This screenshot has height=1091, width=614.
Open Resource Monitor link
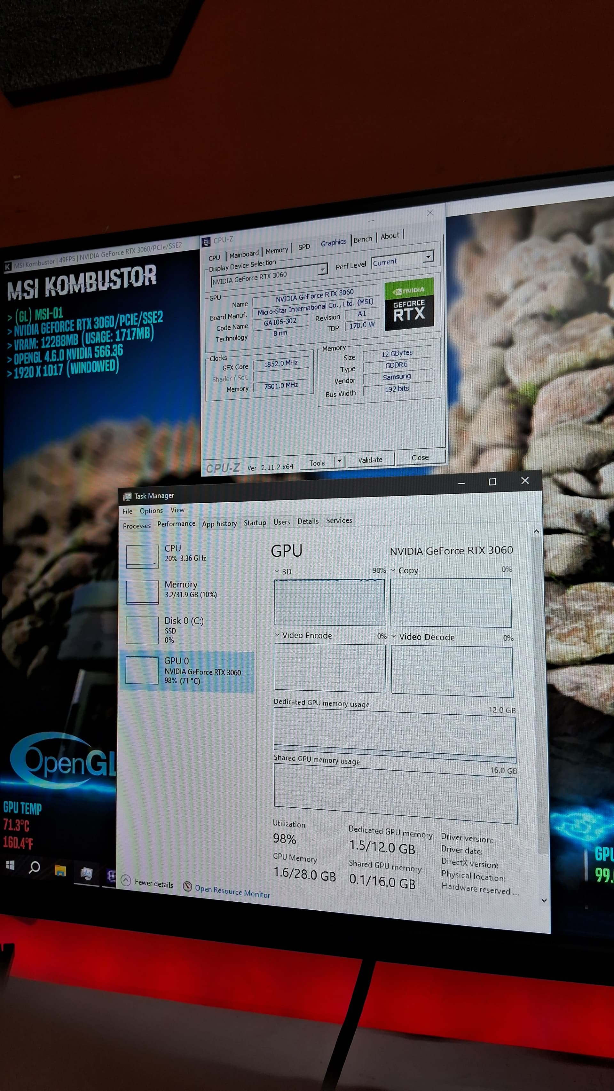pyautogui.click(x=232, y=891)
